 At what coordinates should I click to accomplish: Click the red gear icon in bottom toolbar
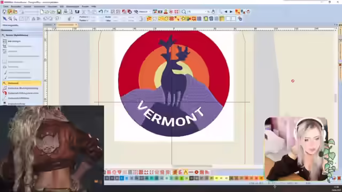[x=197, y=172]
